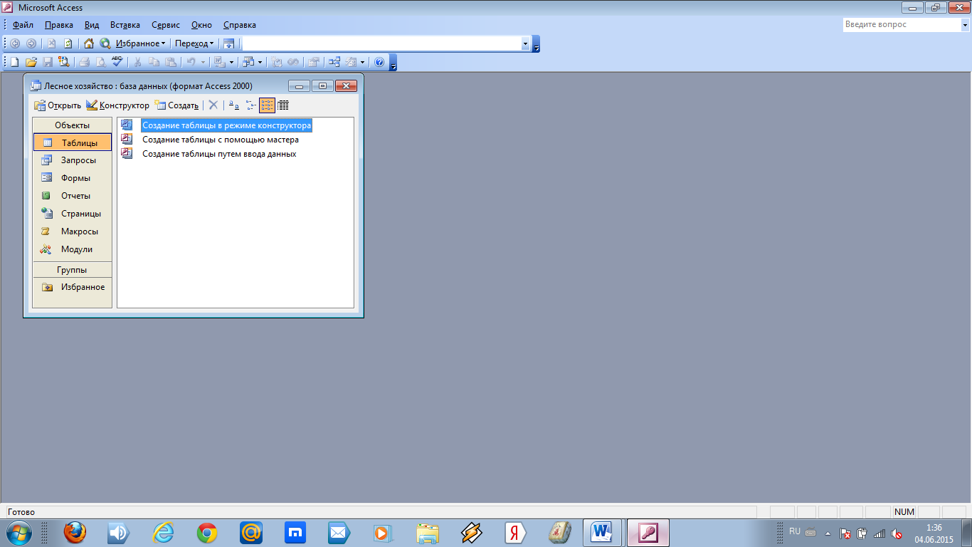
Task: Open the Relationships diagram icon
Action: click(334, 62)
